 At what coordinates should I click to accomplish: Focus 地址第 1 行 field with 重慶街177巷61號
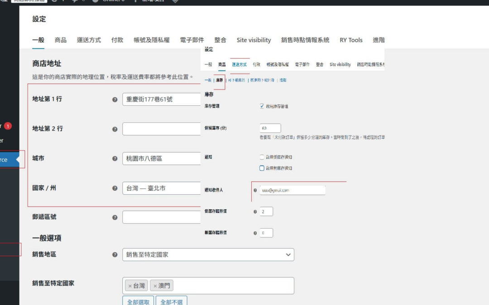pyautogui.click(x=162, y=99)
